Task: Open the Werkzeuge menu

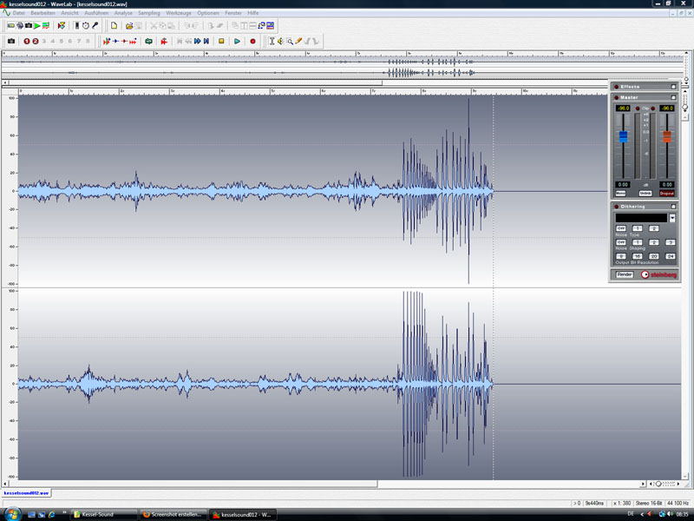Action: (179, 13)
